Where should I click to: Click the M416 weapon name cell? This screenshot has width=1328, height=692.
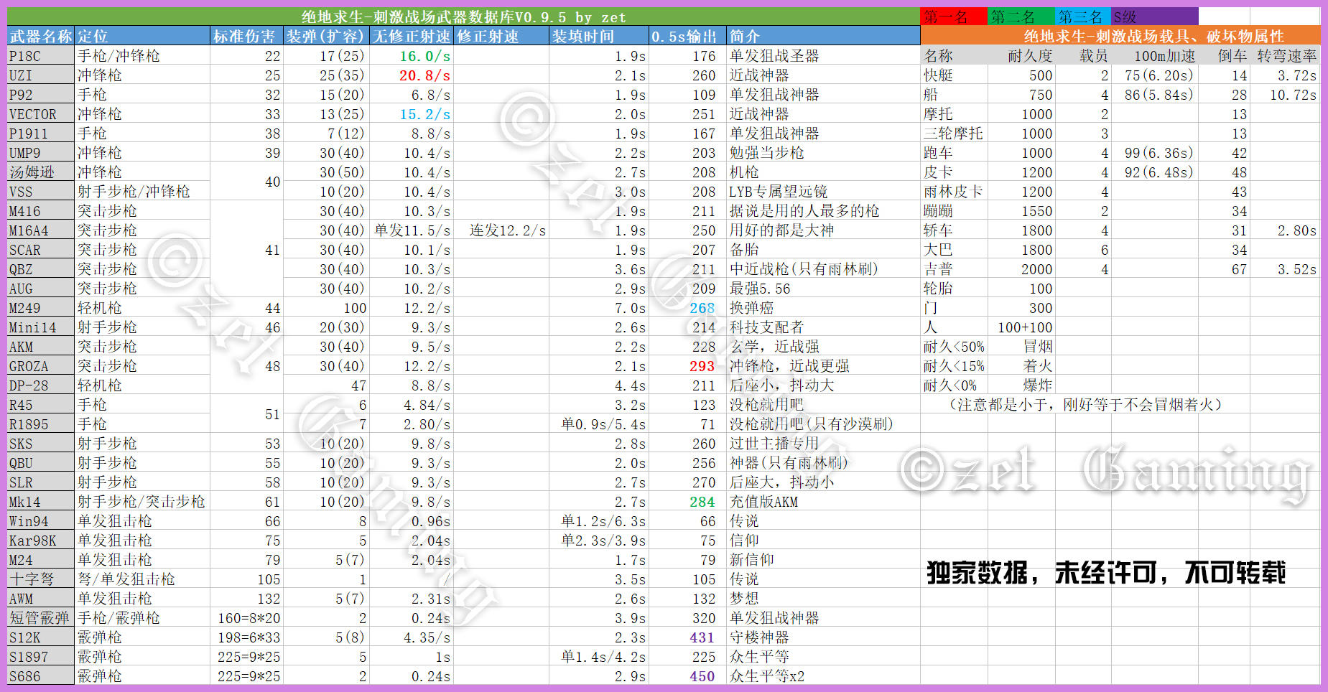[x=41, y=211]
